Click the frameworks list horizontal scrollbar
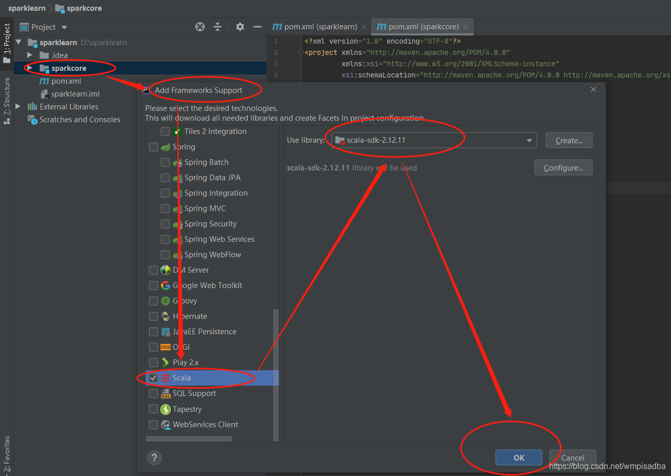 (x=189, y=439)
